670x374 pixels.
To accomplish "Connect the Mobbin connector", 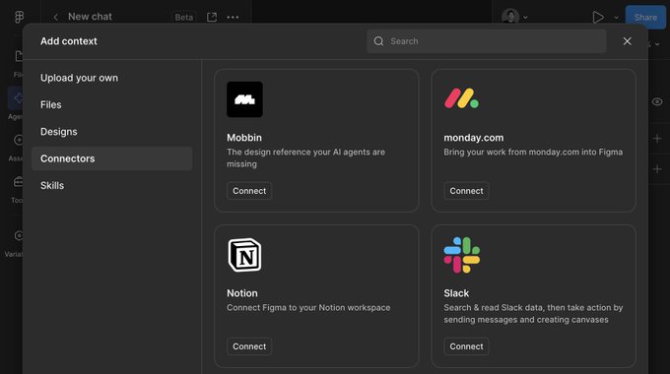I will (x=249, y=191).
